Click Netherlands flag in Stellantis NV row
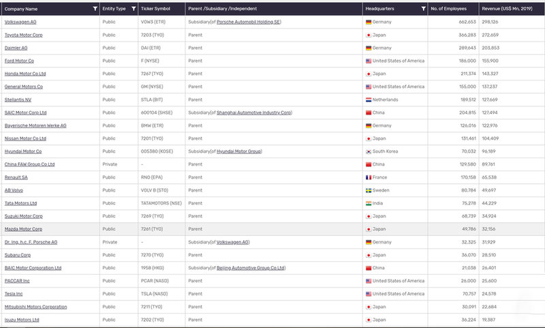The image size is (545, 328). (x=369, y=100)
